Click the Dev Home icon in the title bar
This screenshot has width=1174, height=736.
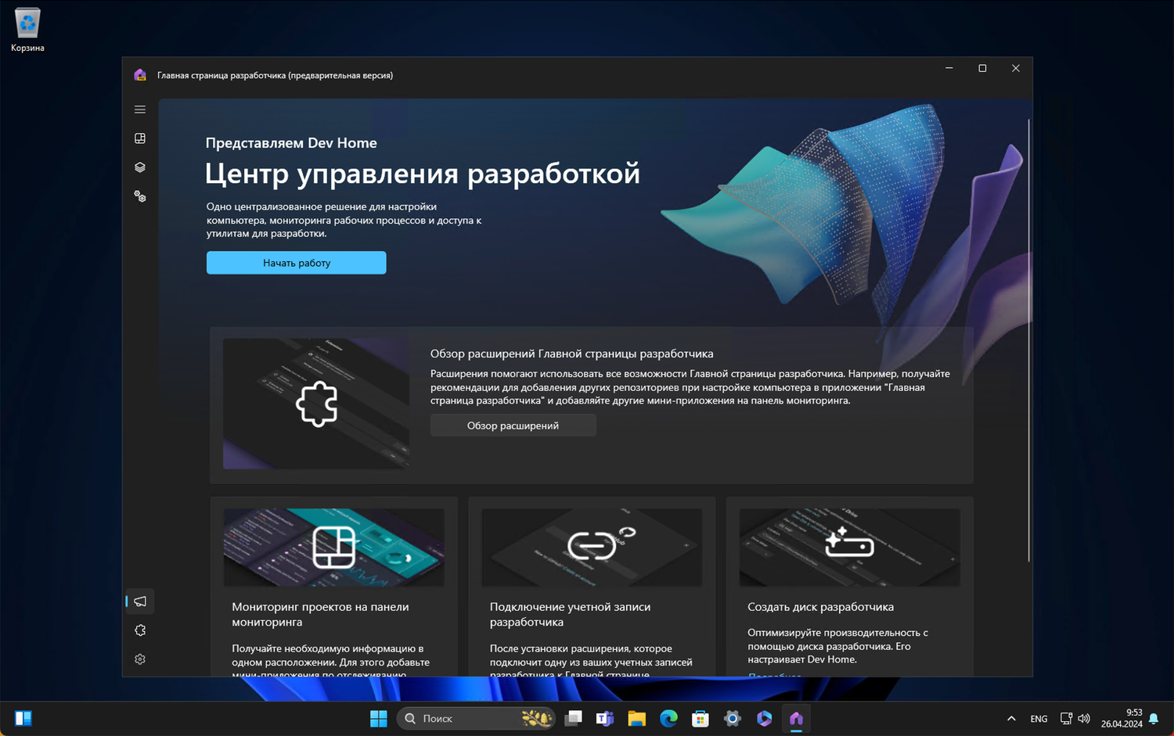[x=140, y=75]
